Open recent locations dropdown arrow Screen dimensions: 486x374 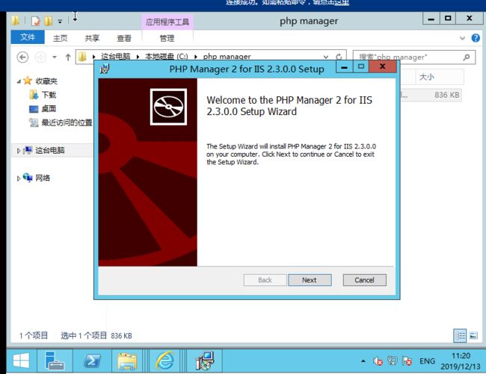pos(55,57)
